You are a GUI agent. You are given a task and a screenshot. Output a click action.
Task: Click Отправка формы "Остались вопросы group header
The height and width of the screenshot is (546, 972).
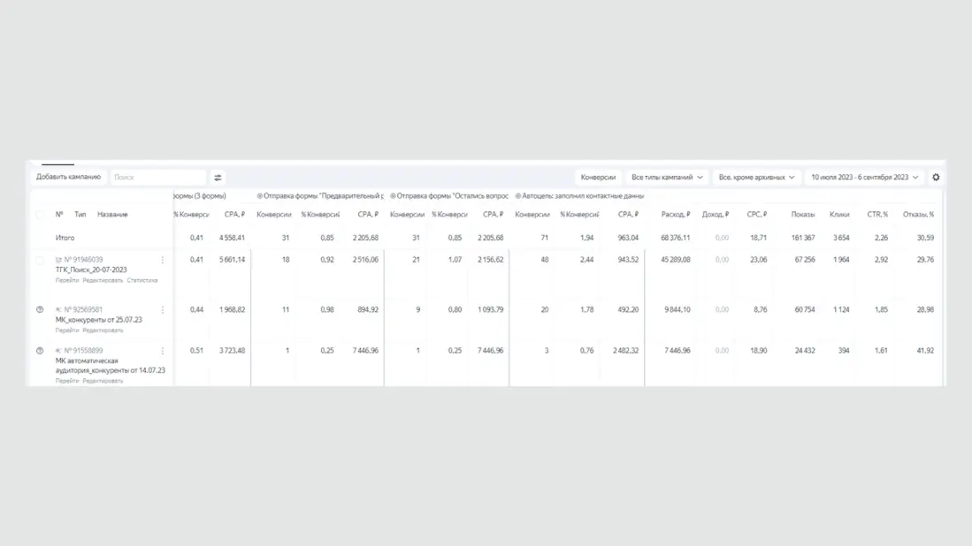(453, 195)
